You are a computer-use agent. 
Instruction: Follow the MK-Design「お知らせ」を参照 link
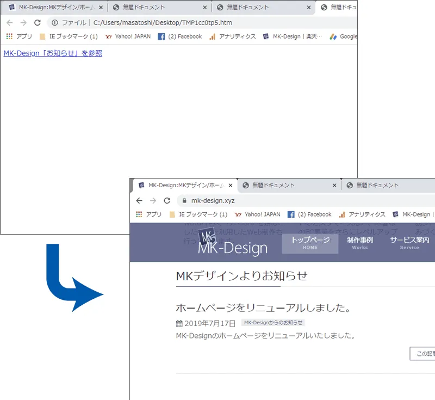click(x=53, y=53)
